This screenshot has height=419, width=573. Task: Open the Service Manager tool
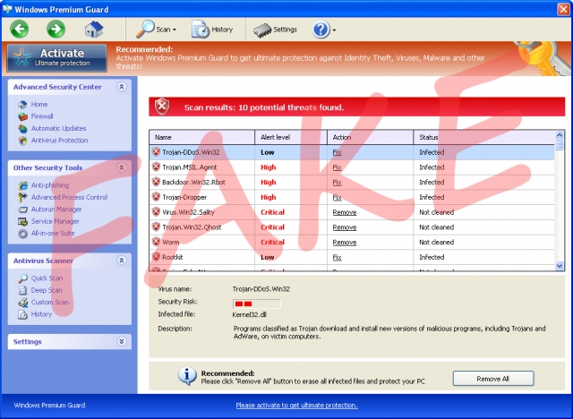[x=56, y=221]
